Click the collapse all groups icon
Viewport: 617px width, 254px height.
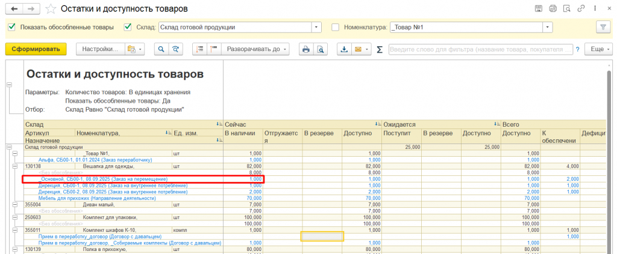[214, 49]
